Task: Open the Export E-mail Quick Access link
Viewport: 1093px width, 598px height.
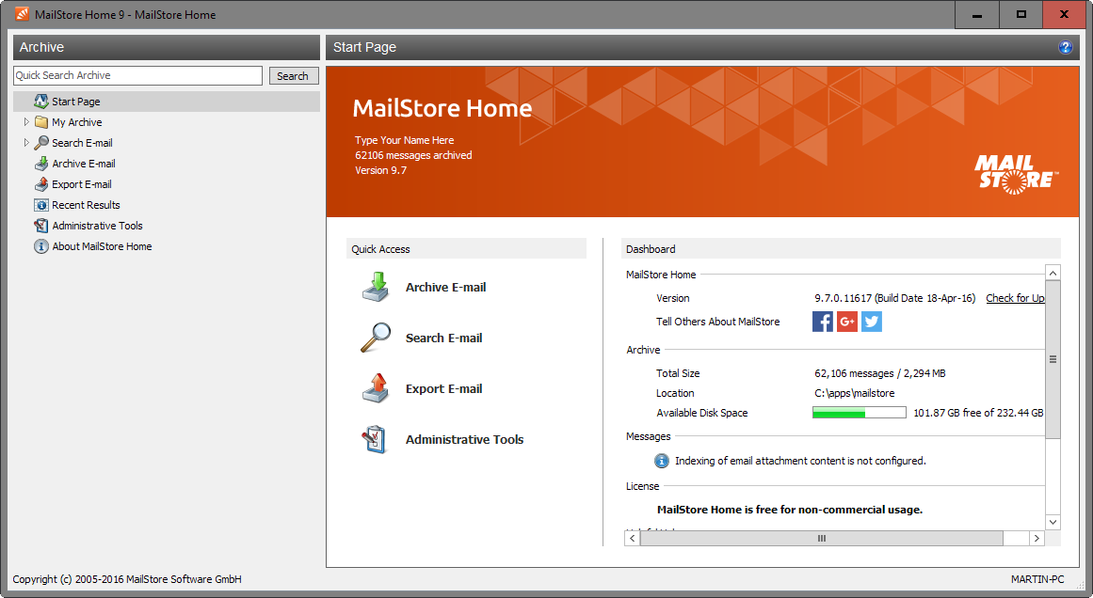Action: click(444, 388)
